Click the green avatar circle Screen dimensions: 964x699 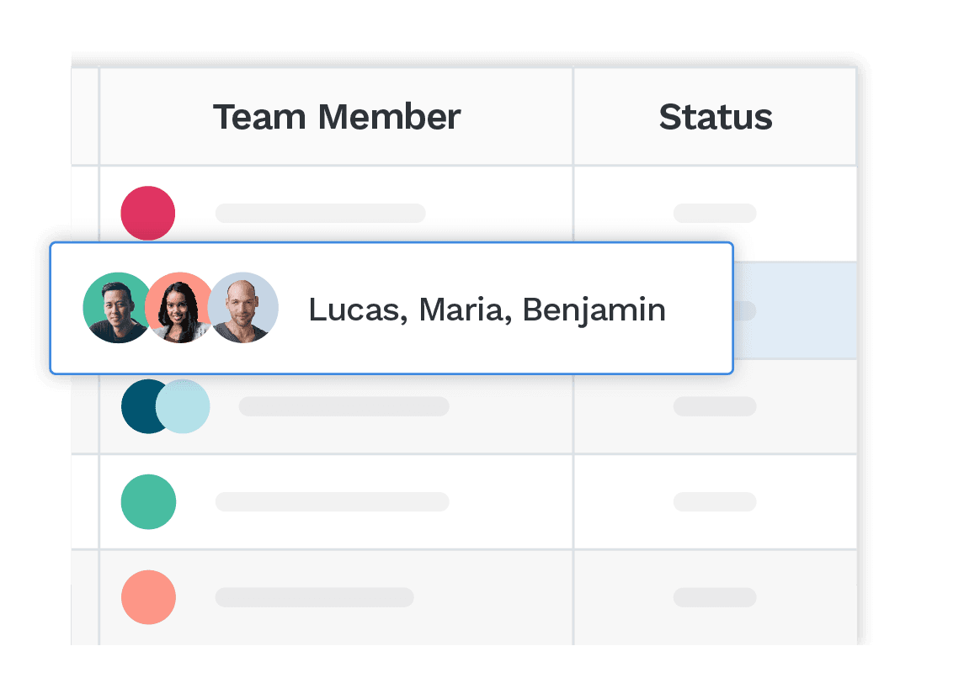(148, 501)
